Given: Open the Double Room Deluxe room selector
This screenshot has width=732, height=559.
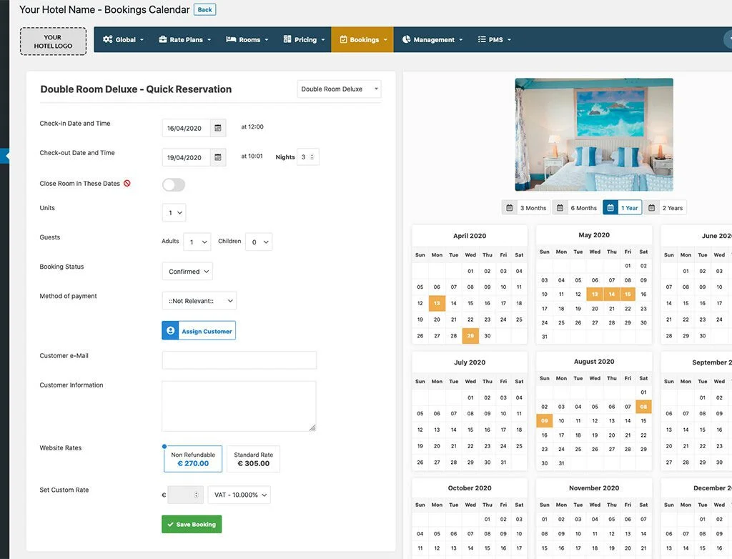Looking at the screenshot, I should [339, 89].
